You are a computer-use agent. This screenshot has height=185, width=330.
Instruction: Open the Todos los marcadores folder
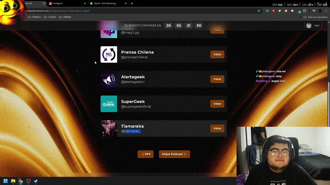point(316,17)
